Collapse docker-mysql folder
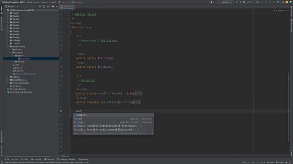 8,46
